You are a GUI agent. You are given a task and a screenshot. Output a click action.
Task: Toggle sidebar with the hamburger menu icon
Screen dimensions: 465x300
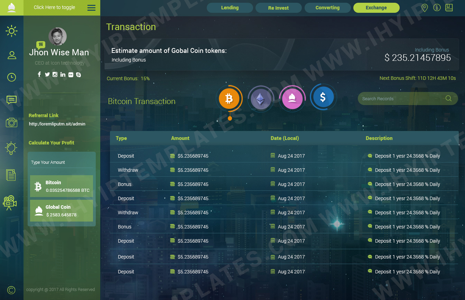point(91,8)
